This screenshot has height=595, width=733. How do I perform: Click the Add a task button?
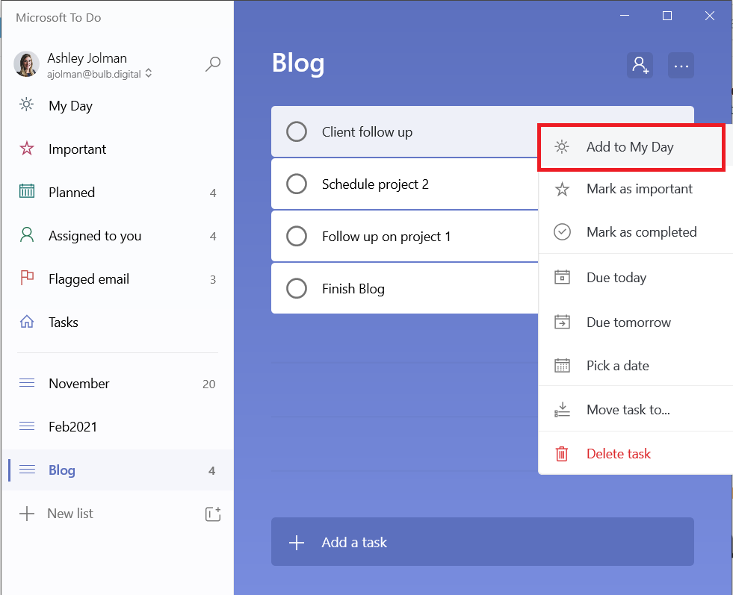pos(482,541)
